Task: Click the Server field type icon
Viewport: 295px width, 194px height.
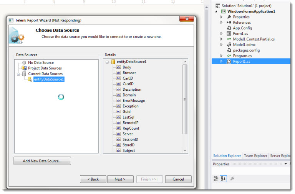Action: point(119,134)
